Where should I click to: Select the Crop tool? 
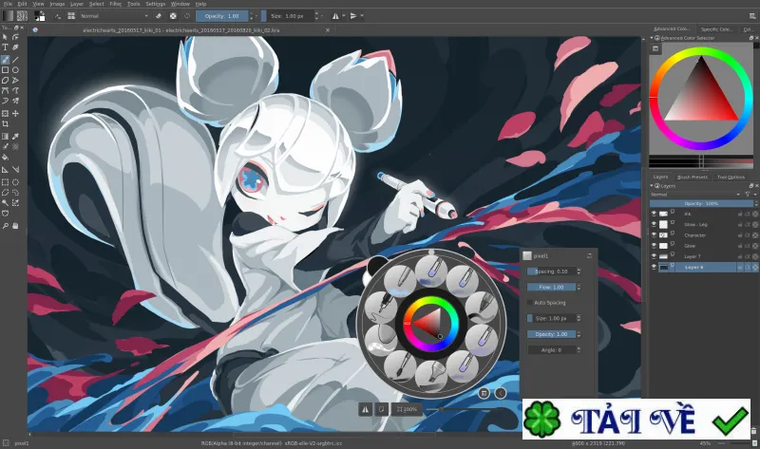(x=5, y=124)
